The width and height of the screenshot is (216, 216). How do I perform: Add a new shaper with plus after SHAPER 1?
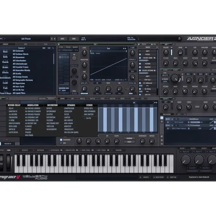pyautogui.click(x=174, y=99)
